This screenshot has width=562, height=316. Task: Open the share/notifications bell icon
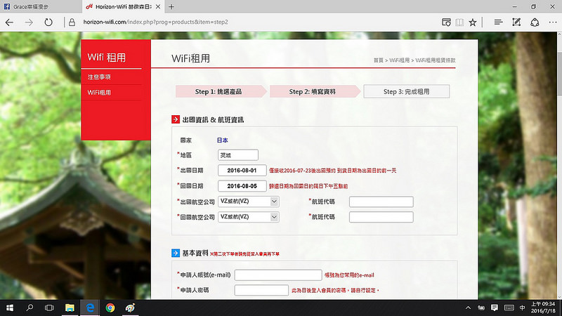535,22
